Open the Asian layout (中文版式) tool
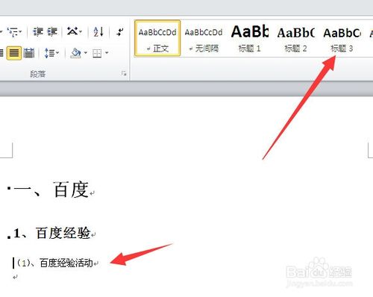 coord(72,31)
